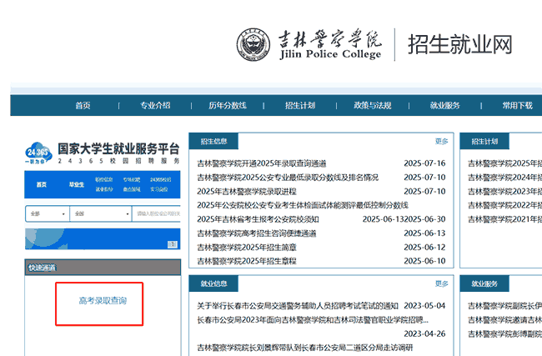Click the date 2025-07-16

click(424, 163)
